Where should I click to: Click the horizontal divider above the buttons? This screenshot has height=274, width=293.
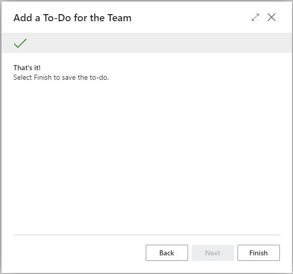click(146, 235)
